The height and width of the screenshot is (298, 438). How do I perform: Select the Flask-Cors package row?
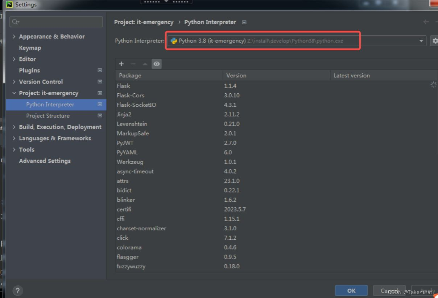pos(277,95)
